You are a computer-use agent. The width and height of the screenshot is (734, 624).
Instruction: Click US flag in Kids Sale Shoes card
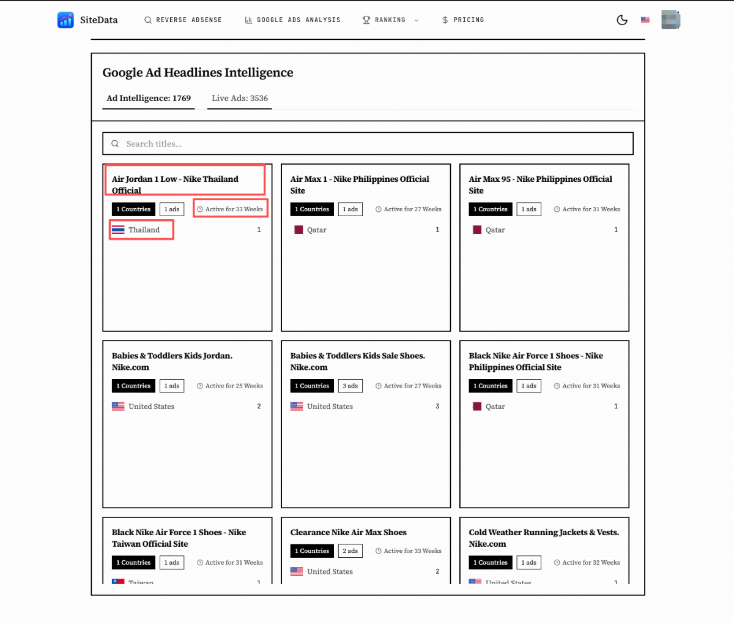[297, 407]
